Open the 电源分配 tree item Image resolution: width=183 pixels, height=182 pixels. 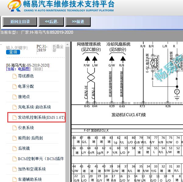[26, 86]
